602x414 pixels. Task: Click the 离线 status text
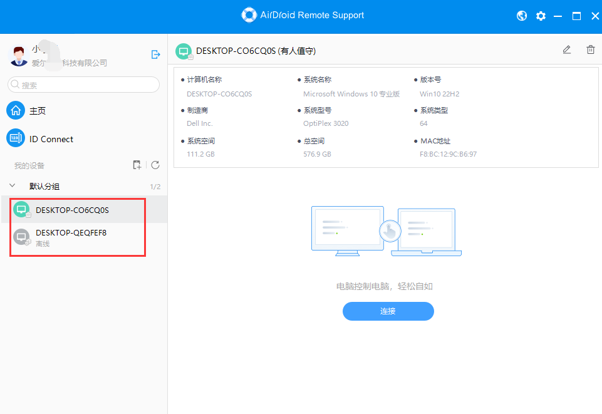[x=43, y=244]
